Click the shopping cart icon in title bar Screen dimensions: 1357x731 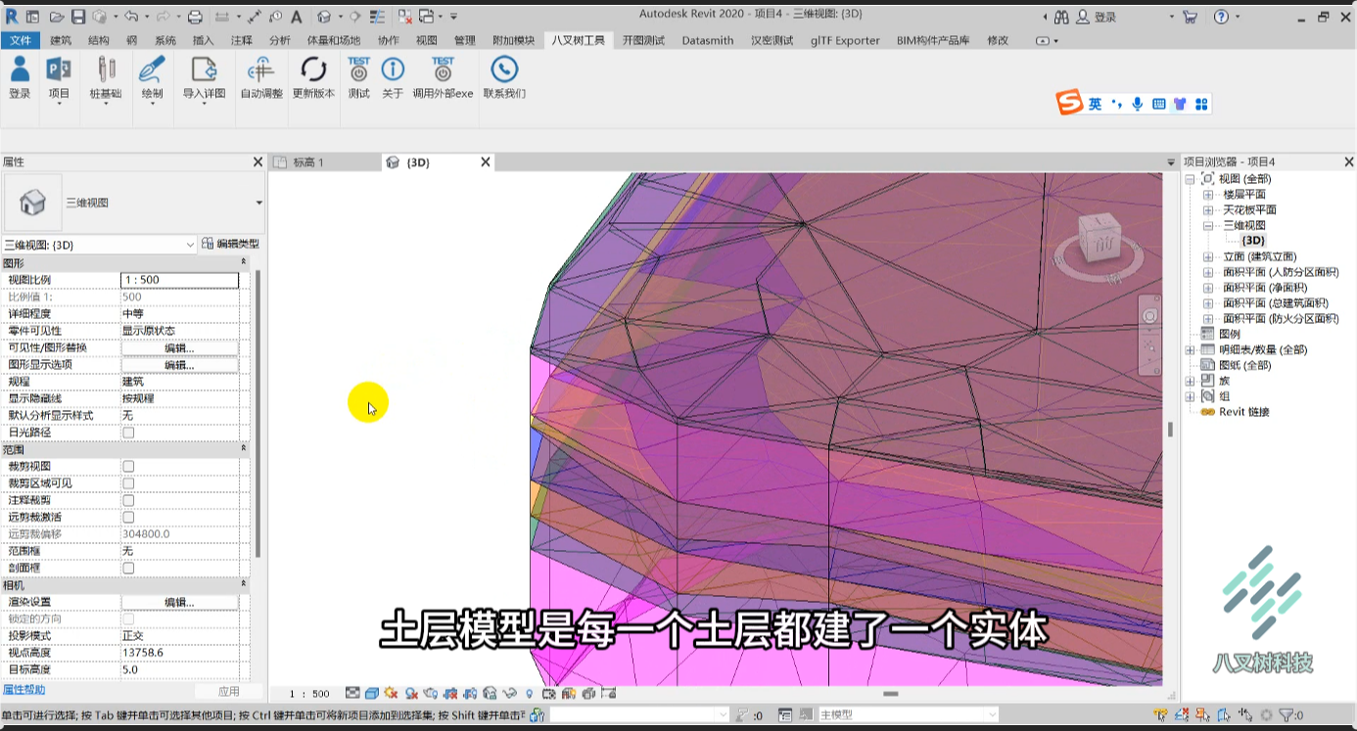point(1190,17)
